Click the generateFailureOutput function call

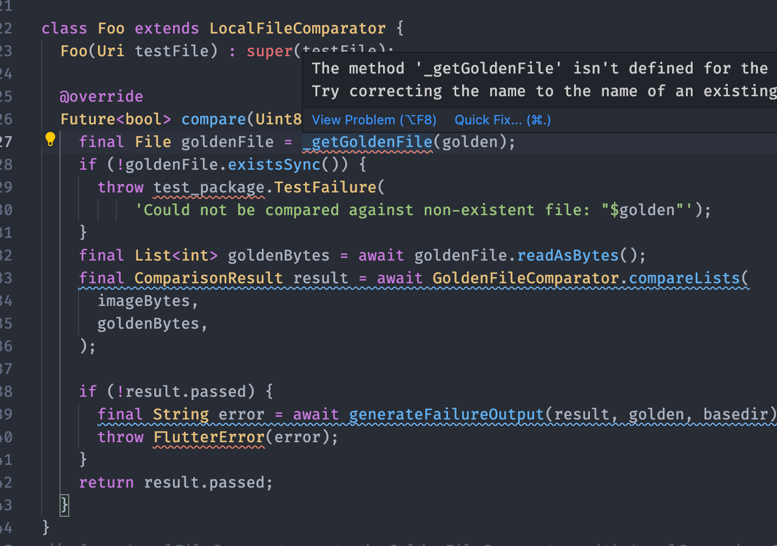coord(446,415)
